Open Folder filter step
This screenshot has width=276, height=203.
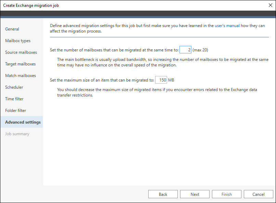click(x=15, y=110)
